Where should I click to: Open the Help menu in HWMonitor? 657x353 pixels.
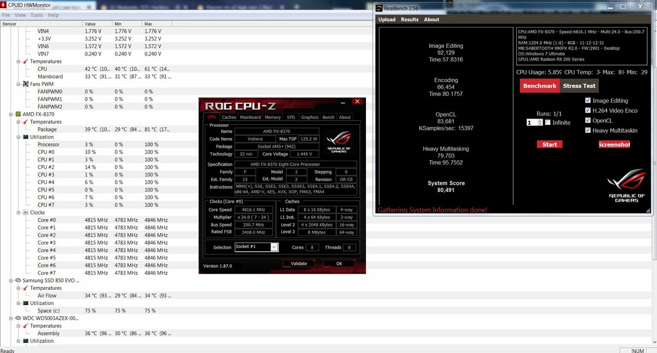click(x=53, y=15)
